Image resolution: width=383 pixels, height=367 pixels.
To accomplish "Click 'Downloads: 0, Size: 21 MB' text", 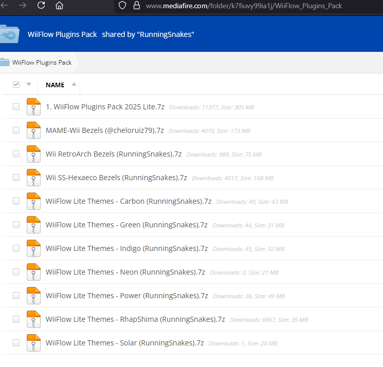I will 244,273.
